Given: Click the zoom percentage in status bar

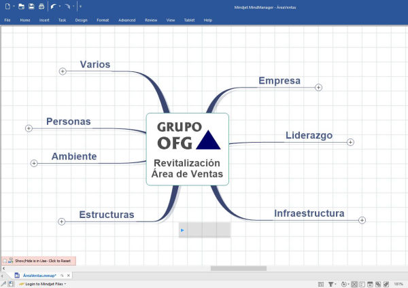Looking at the screenshot, I should point(398,284).
